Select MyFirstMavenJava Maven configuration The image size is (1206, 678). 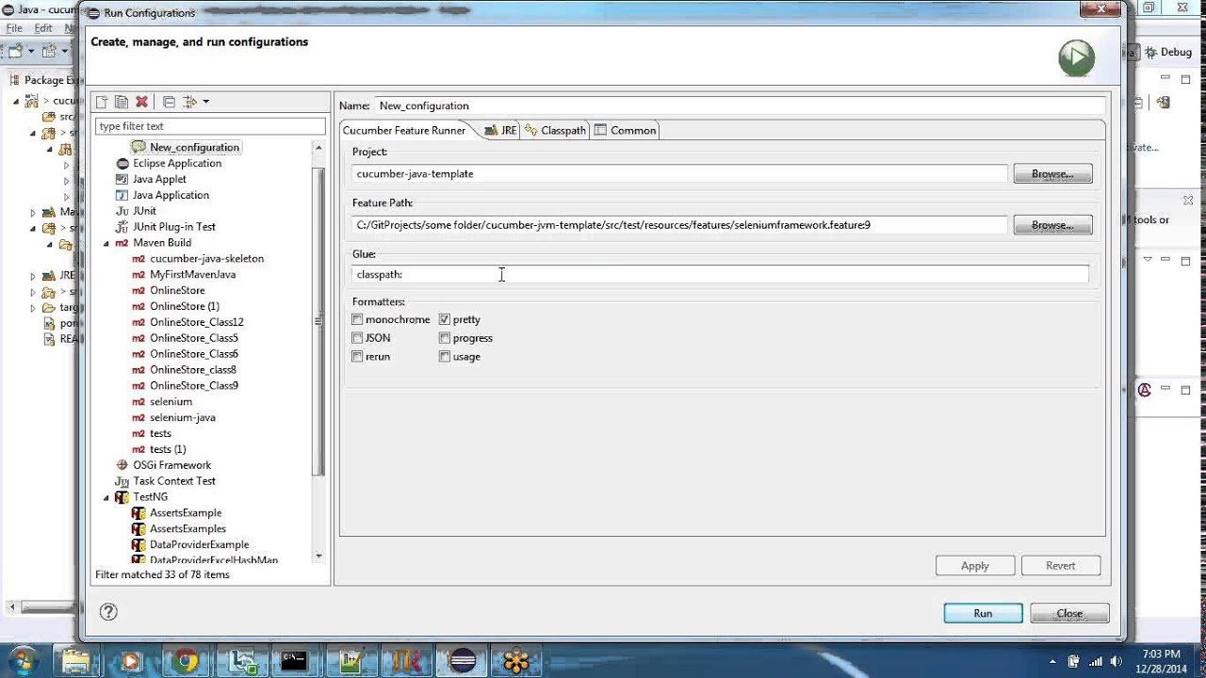192,275
